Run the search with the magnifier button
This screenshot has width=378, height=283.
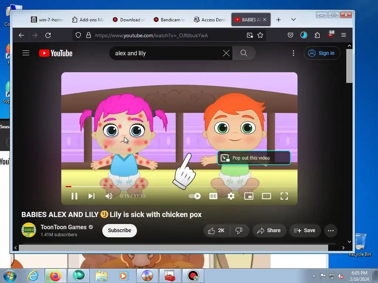tap(244, 53)
